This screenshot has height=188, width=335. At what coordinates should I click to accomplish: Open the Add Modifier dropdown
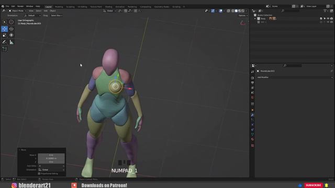click(x=295, y=77)
